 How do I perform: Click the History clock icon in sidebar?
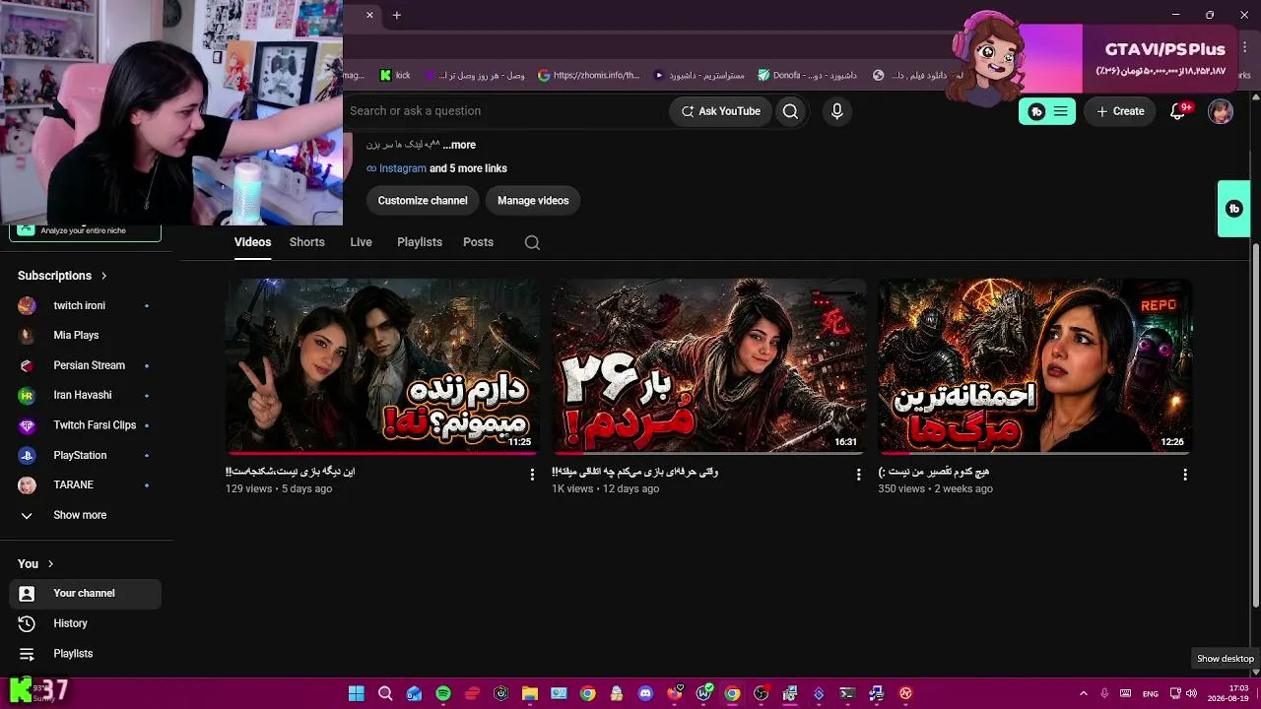point(27,623)
